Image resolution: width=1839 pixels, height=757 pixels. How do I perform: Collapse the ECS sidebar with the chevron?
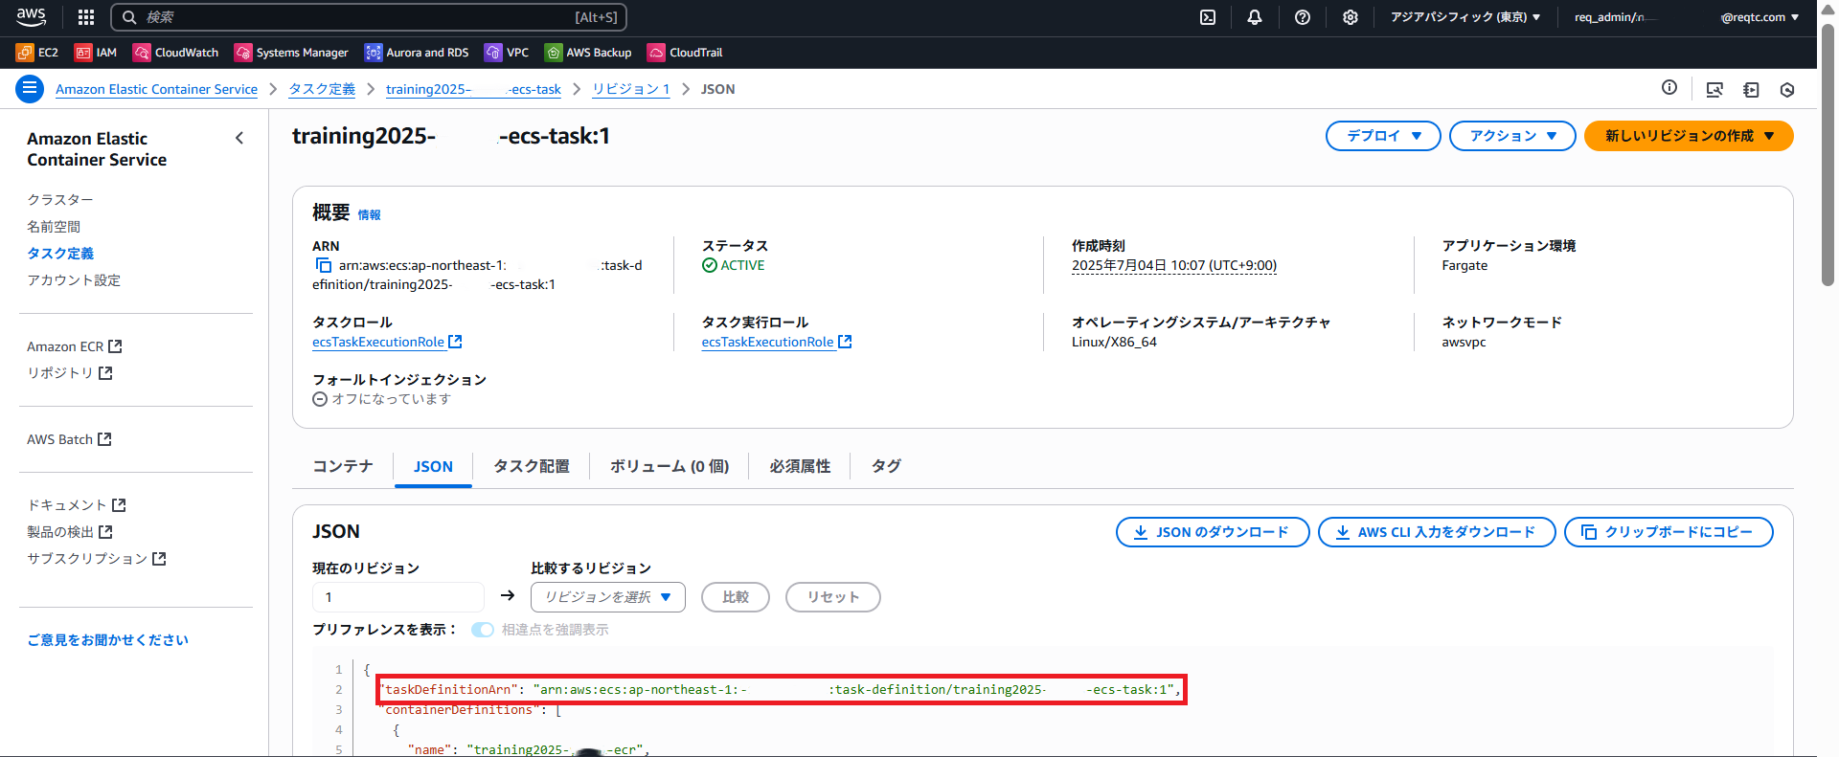(239, 138)
